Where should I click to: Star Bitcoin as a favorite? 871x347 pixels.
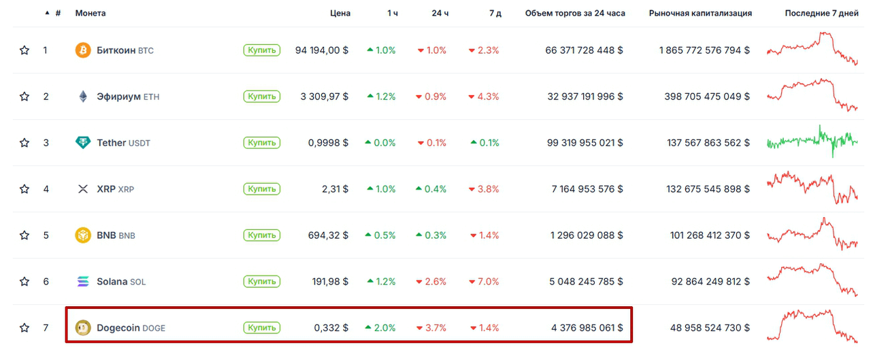[24, 50]
